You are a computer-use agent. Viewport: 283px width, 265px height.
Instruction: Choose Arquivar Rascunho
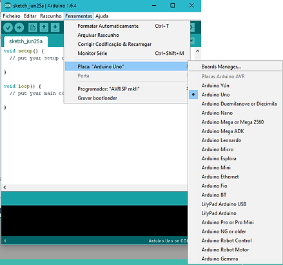[127, 35]
